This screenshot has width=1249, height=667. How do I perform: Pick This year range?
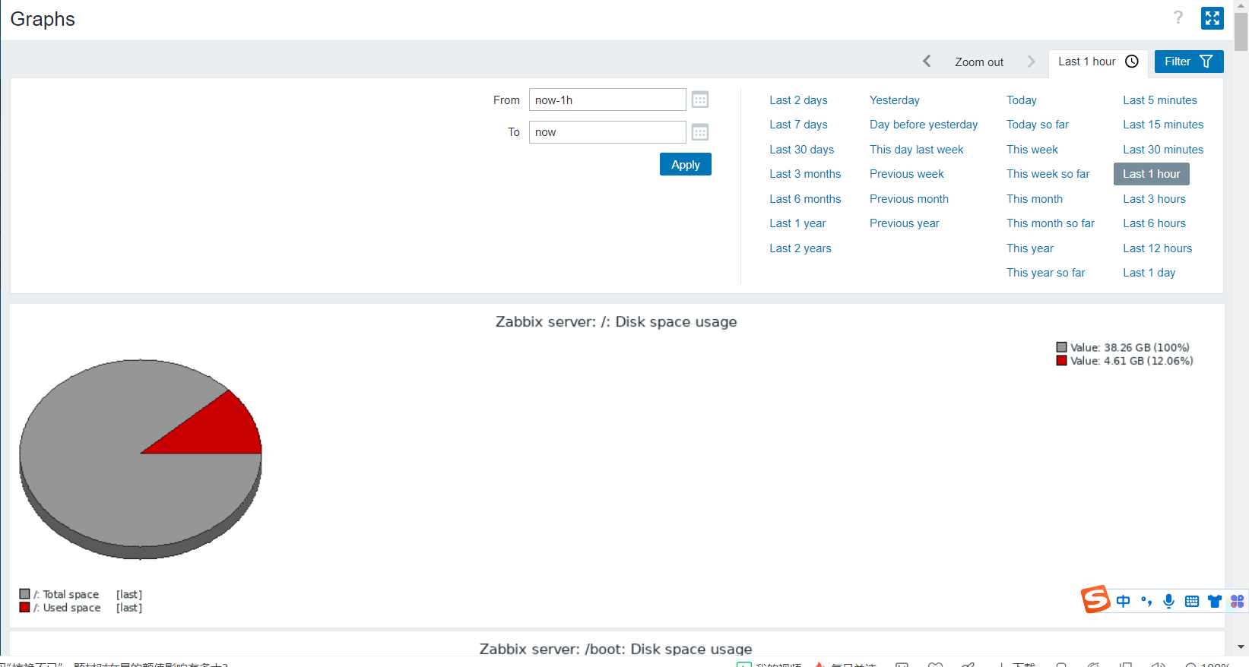(1030, 248)
